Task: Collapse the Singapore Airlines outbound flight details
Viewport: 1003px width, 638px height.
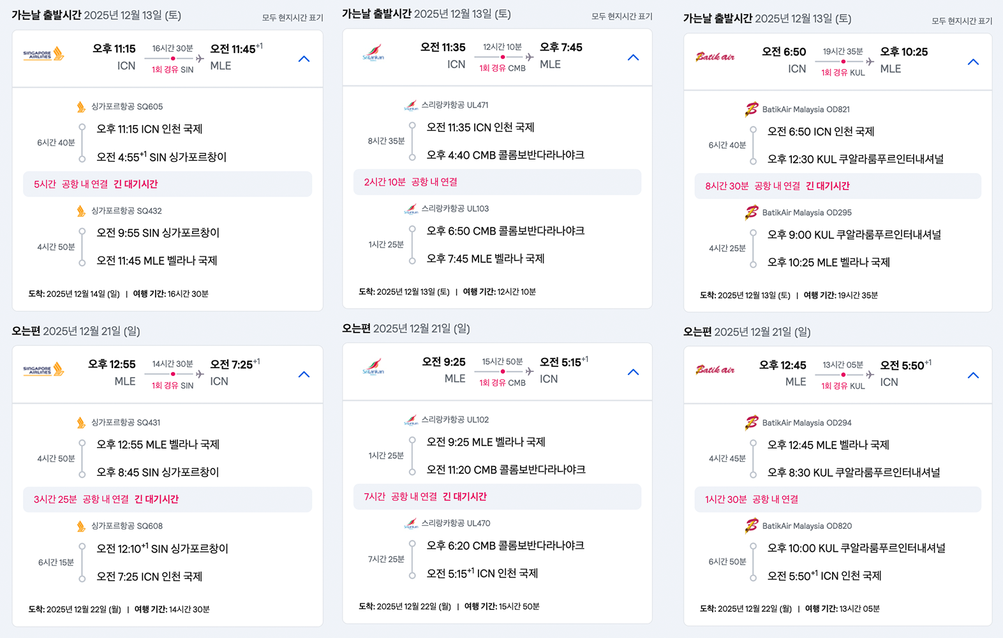Action: 304,59
